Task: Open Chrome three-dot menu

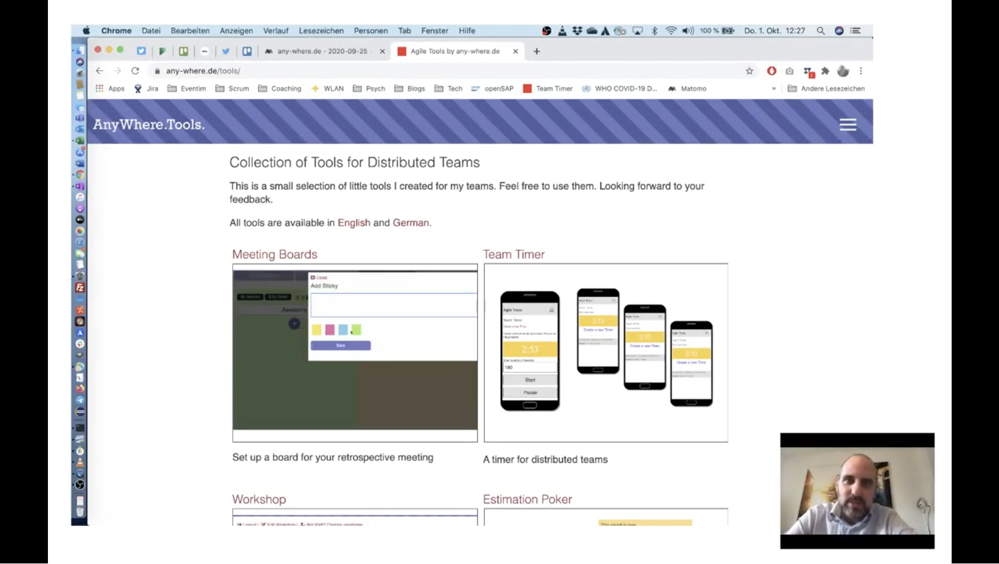Action: [x=861, y=71]
